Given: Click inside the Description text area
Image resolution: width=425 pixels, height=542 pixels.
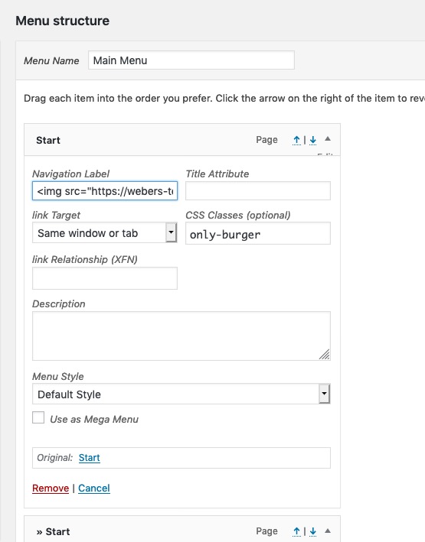Looking at the screenshot, I should (181, 336).
